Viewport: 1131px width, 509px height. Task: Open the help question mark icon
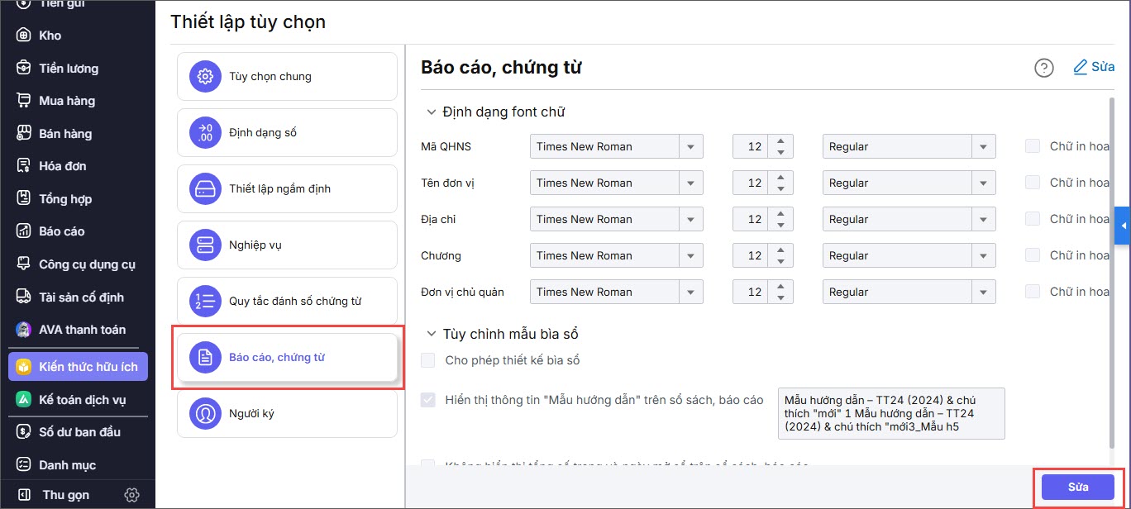1044,68
